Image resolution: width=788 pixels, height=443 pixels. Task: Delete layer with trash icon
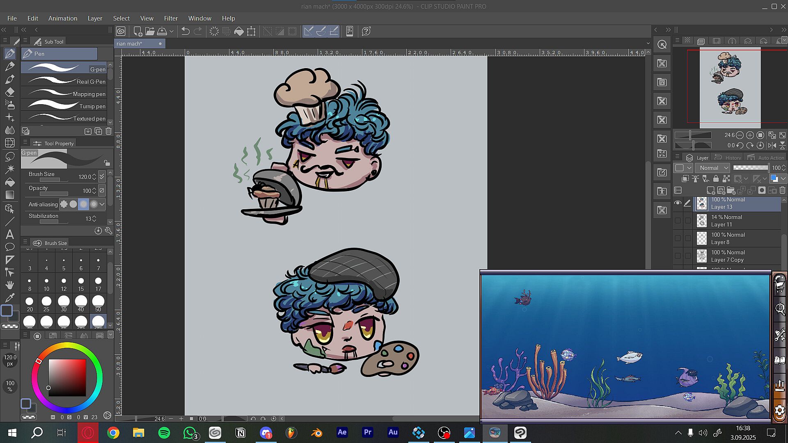pyautogui.click(x=782, y=190)
